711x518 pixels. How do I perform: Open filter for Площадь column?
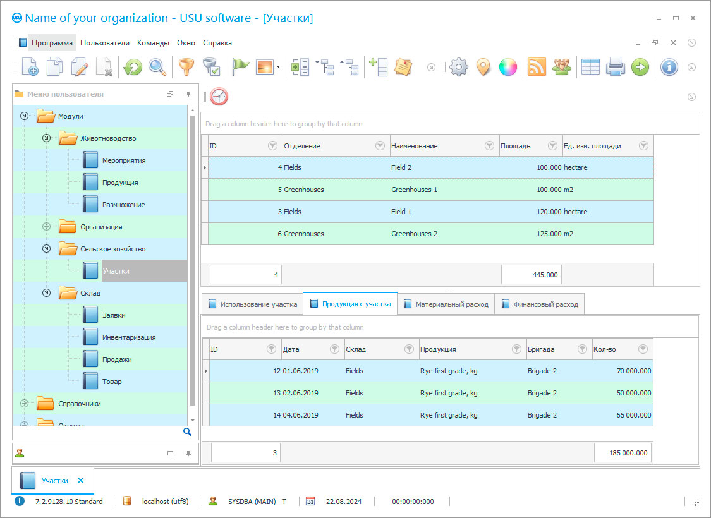552,145
